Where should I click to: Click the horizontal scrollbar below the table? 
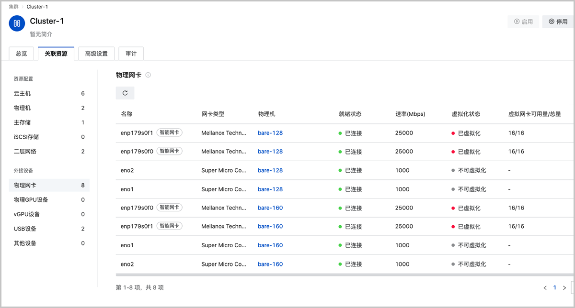pyautogui.click(x=335, y=275)
